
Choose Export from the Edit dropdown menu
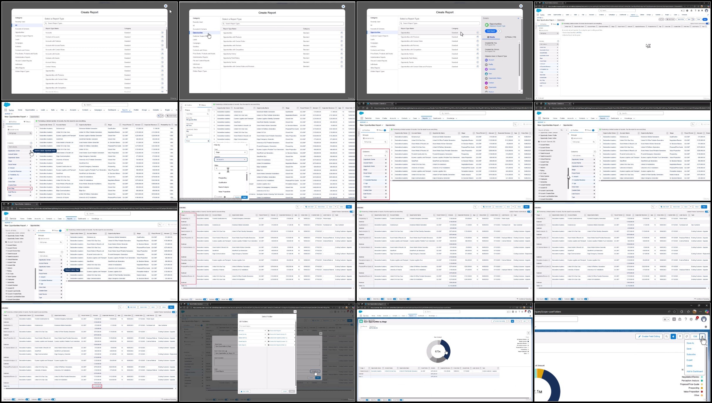(689, 360)
